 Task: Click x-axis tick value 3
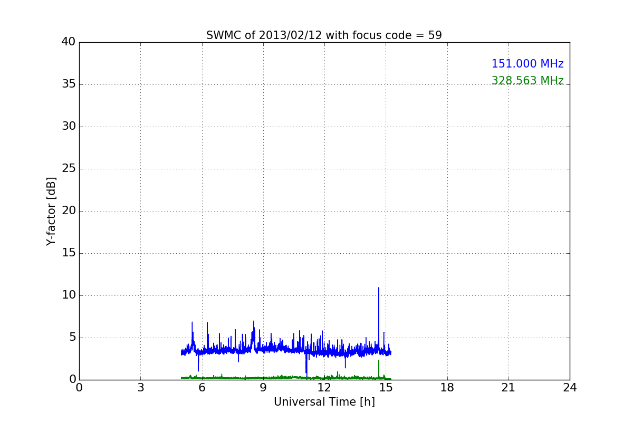point(140,388)
